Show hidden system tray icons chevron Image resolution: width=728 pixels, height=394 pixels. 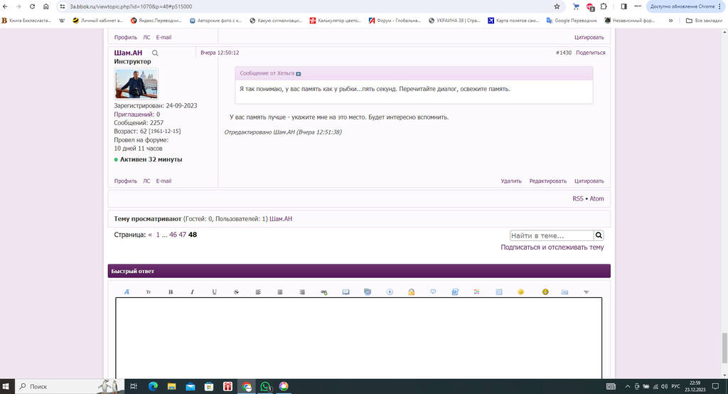[628, 387]
